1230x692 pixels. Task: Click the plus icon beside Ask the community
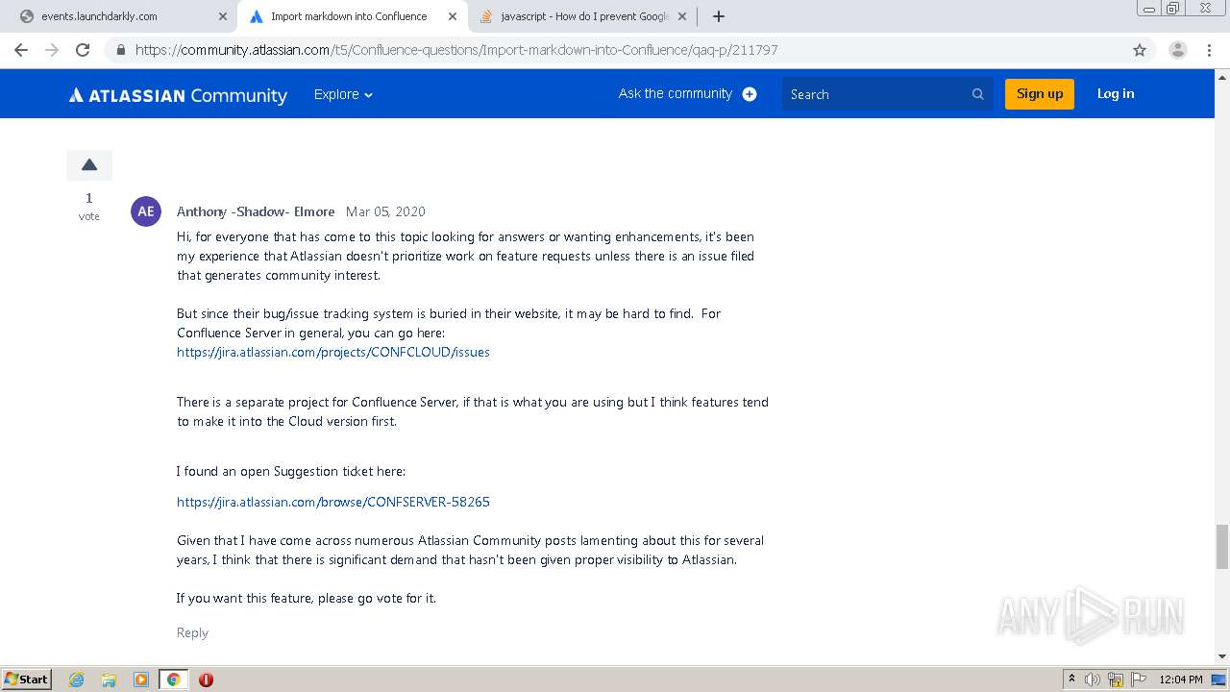750,94
